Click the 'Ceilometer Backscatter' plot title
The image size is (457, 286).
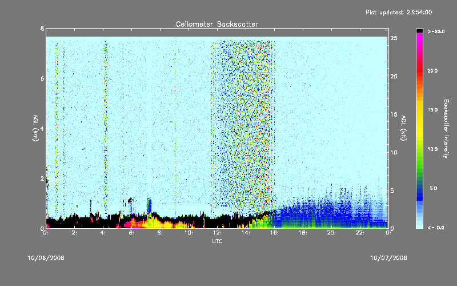click(217, 24)
